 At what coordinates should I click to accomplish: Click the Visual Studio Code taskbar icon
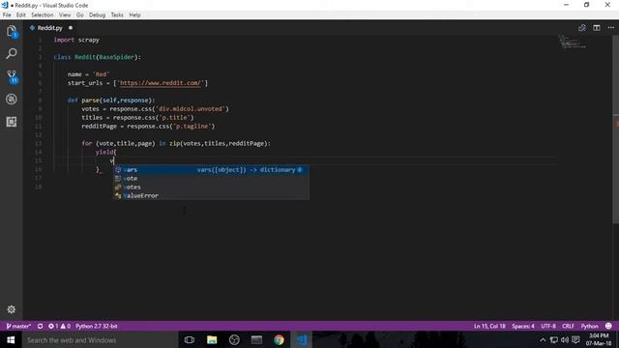pyautogui.click(x=302, y=339)
